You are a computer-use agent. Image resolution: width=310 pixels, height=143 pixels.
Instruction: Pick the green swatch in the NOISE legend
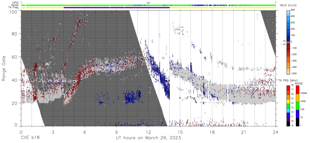point(298,106)
